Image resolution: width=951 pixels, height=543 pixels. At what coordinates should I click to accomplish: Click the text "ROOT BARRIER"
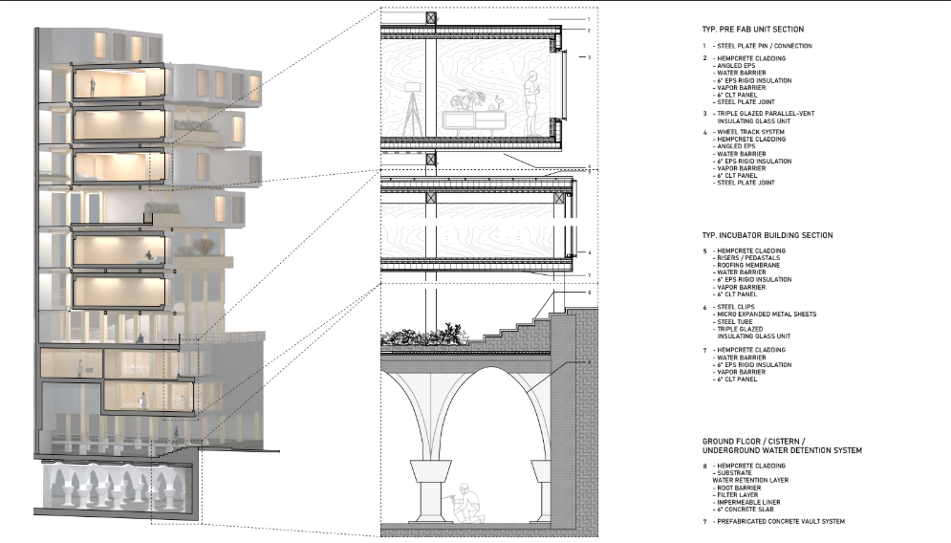coord(739,488)
